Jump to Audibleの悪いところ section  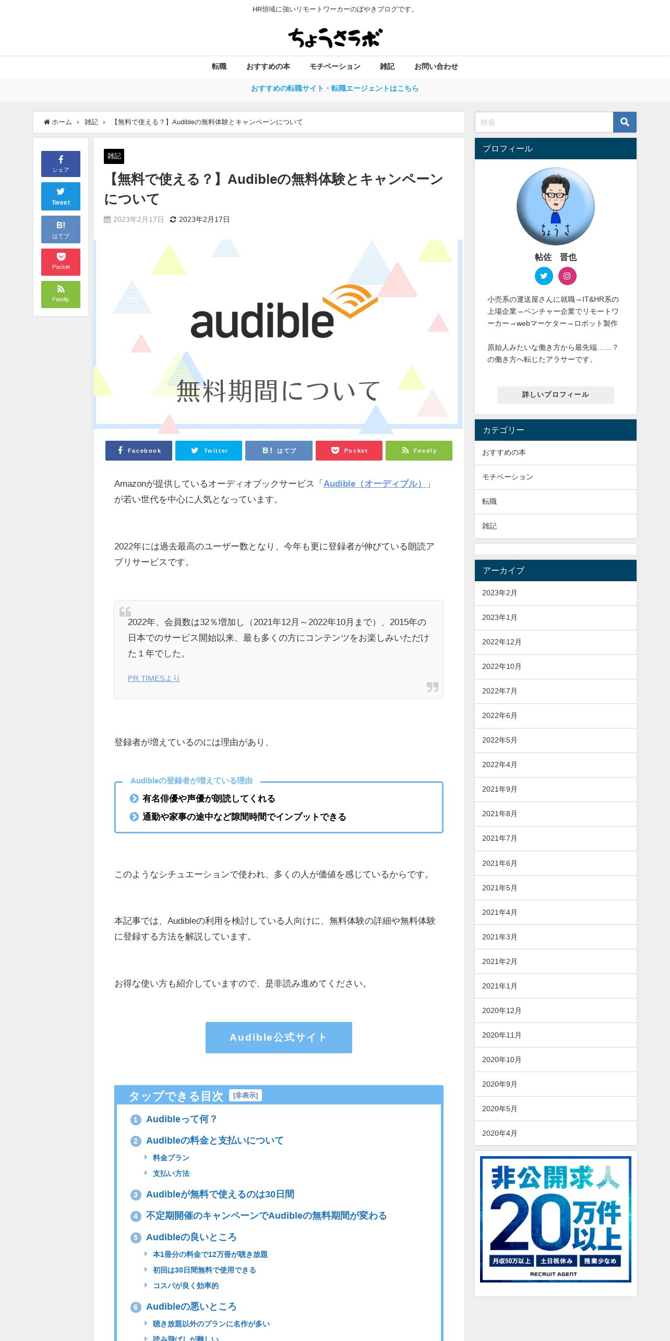click(x=191, y=1307)
